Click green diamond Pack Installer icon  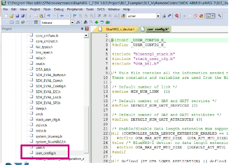pos(97,22)
